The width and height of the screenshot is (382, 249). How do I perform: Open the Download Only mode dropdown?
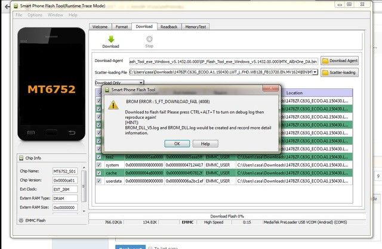click(x=119, y=82)
